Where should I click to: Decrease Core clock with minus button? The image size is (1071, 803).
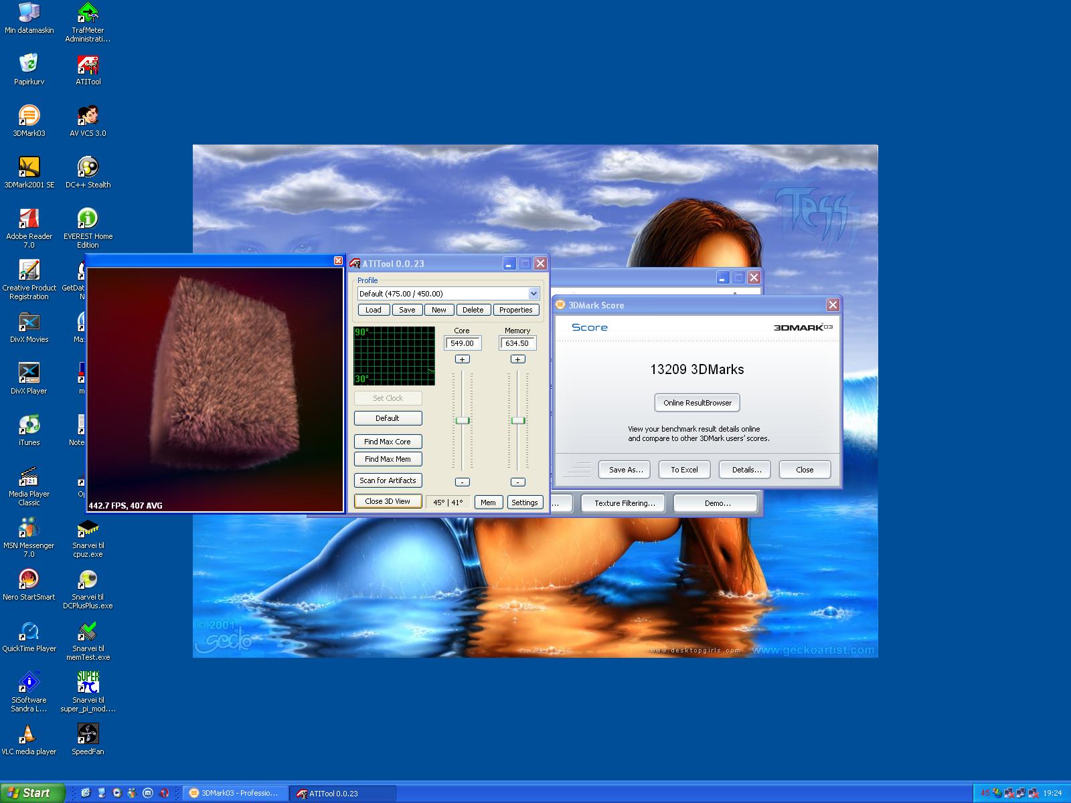tap(463, 482)
